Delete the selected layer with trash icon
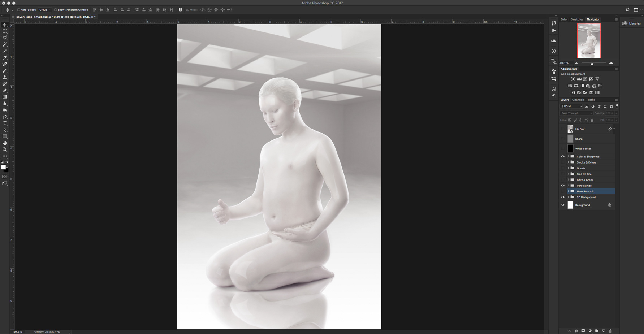Screen dimensions: 644x334 [x=610, y=331]
